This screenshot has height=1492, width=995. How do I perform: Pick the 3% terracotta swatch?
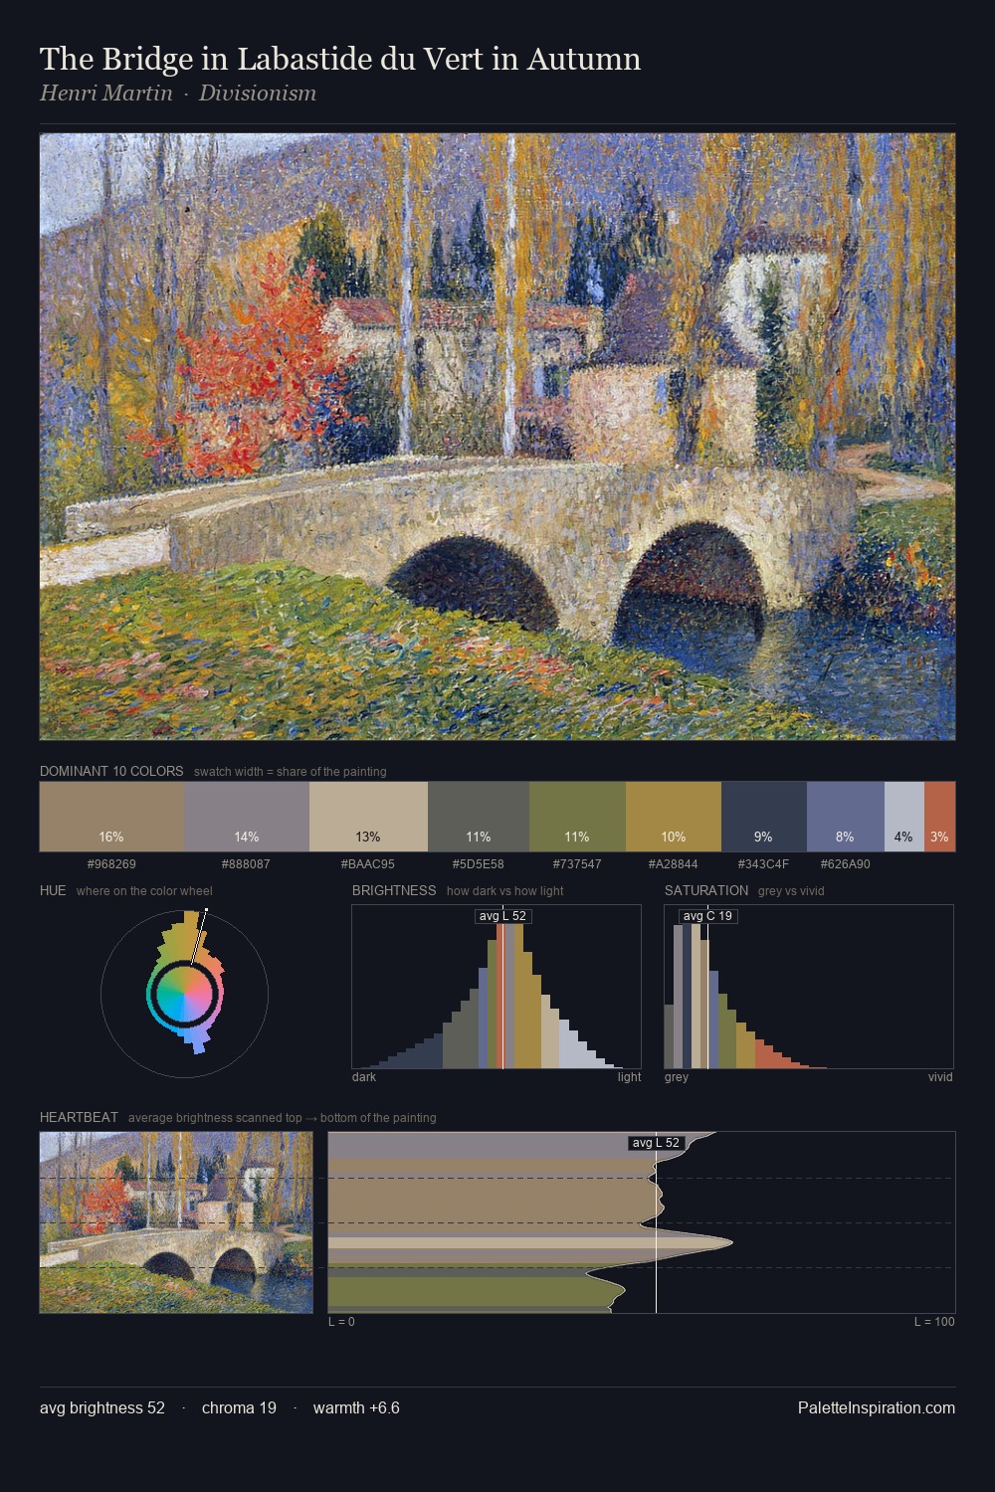coord(939,817)
